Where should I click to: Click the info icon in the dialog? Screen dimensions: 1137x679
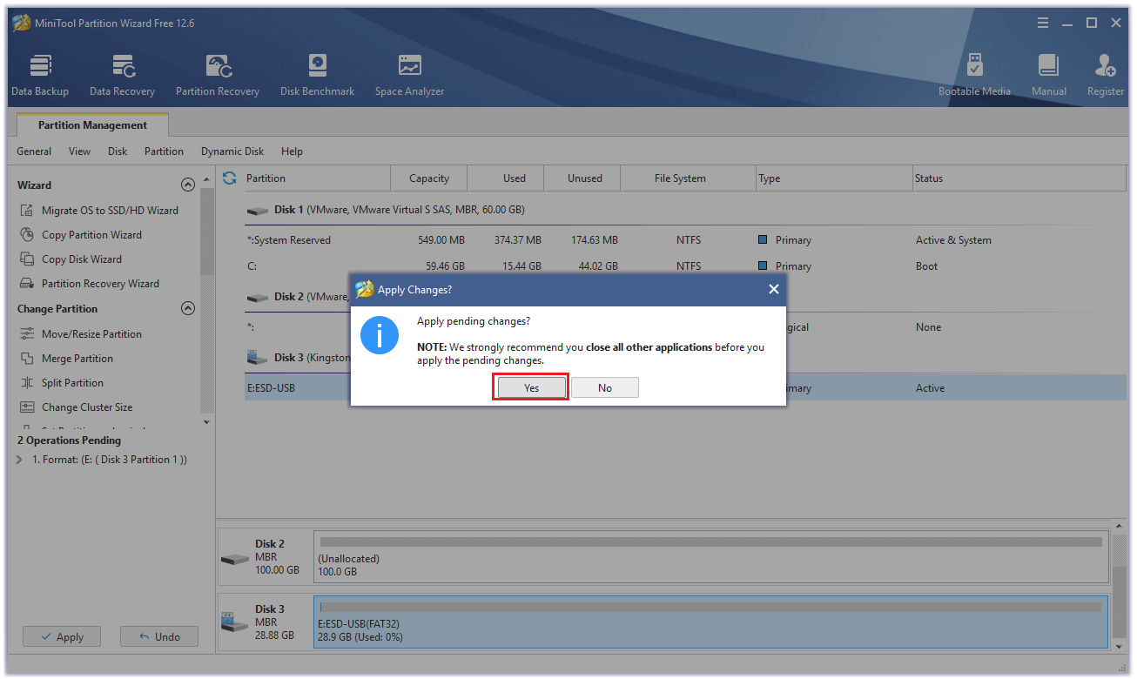[380, 336]
